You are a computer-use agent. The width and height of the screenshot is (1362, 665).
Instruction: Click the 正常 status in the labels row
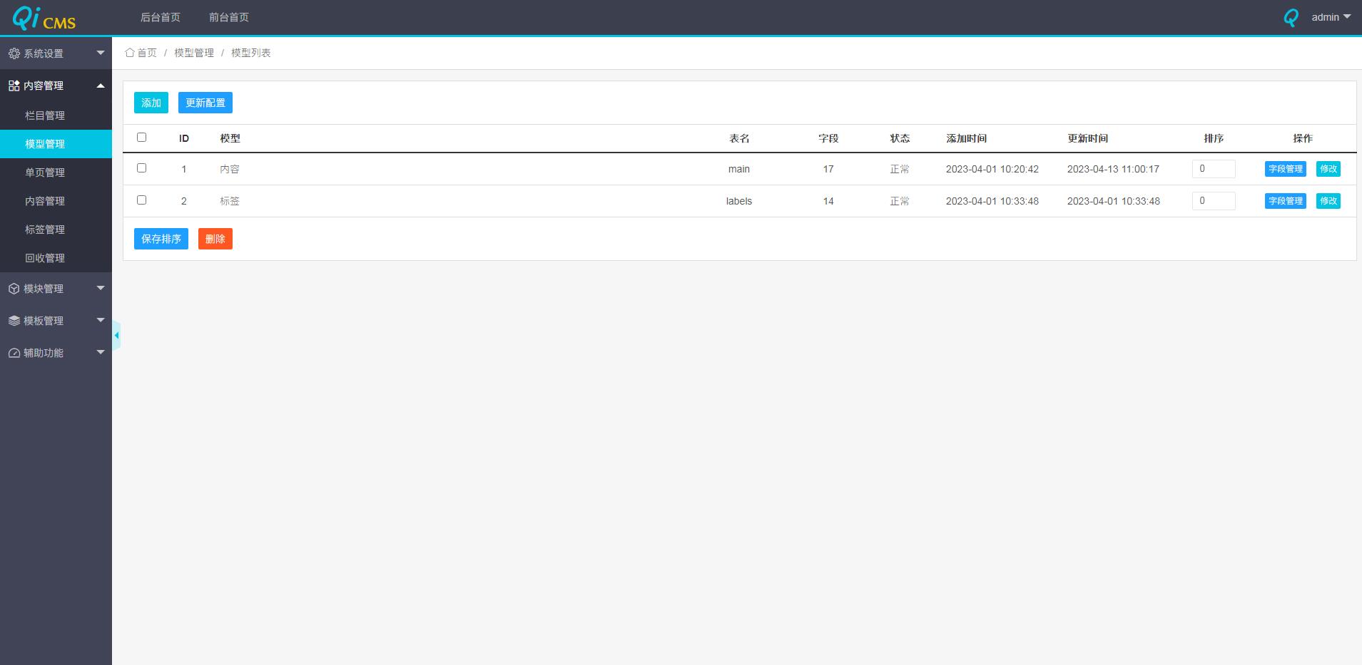pyautogui.click(x=900, y=201)
